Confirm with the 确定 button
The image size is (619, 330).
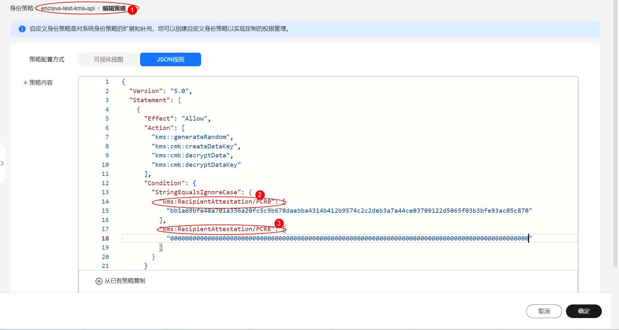(584, 311)
